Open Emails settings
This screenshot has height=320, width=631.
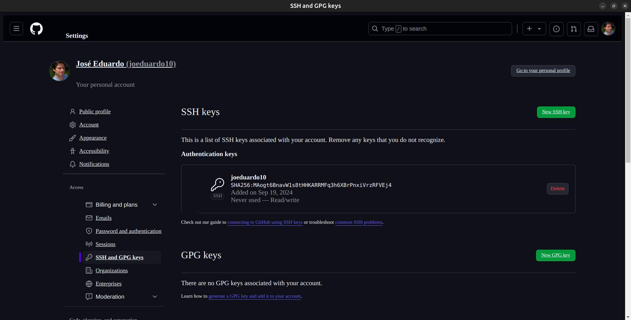104,218
